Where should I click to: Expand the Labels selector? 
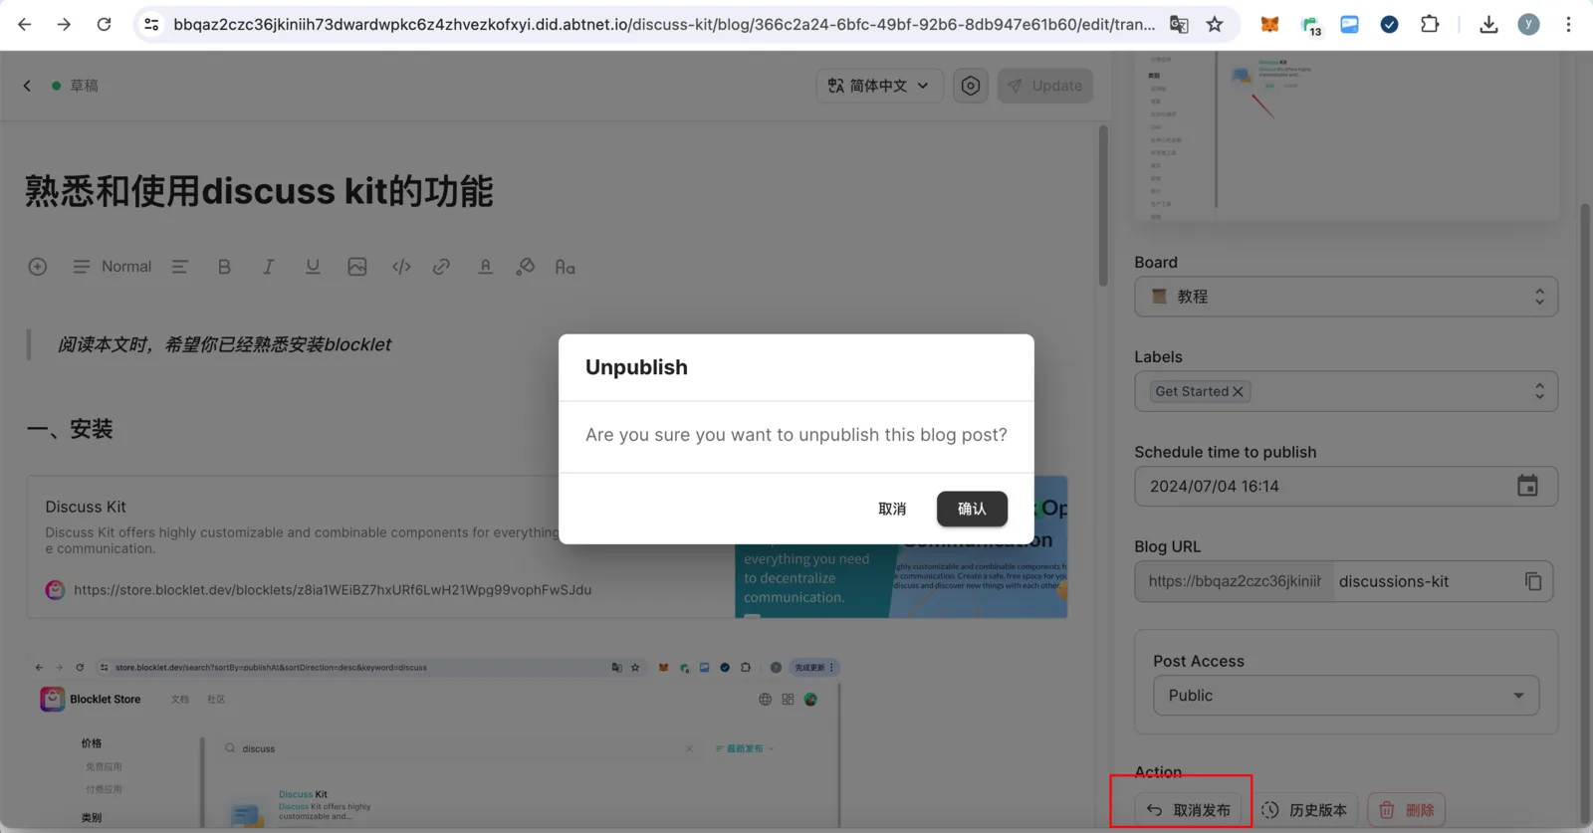(1539, 391)
